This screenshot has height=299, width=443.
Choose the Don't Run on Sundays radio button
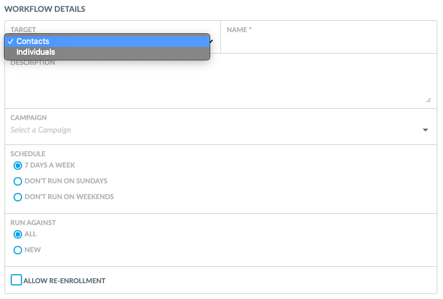click(18, 182)
